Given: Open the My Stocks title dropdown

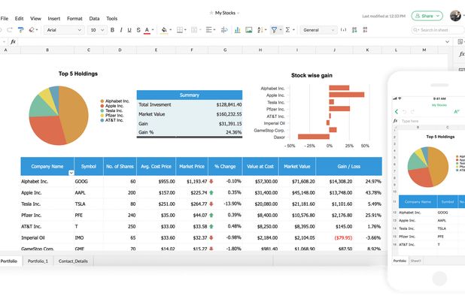Looking at the screenshot, I should (x=238, y=13).
